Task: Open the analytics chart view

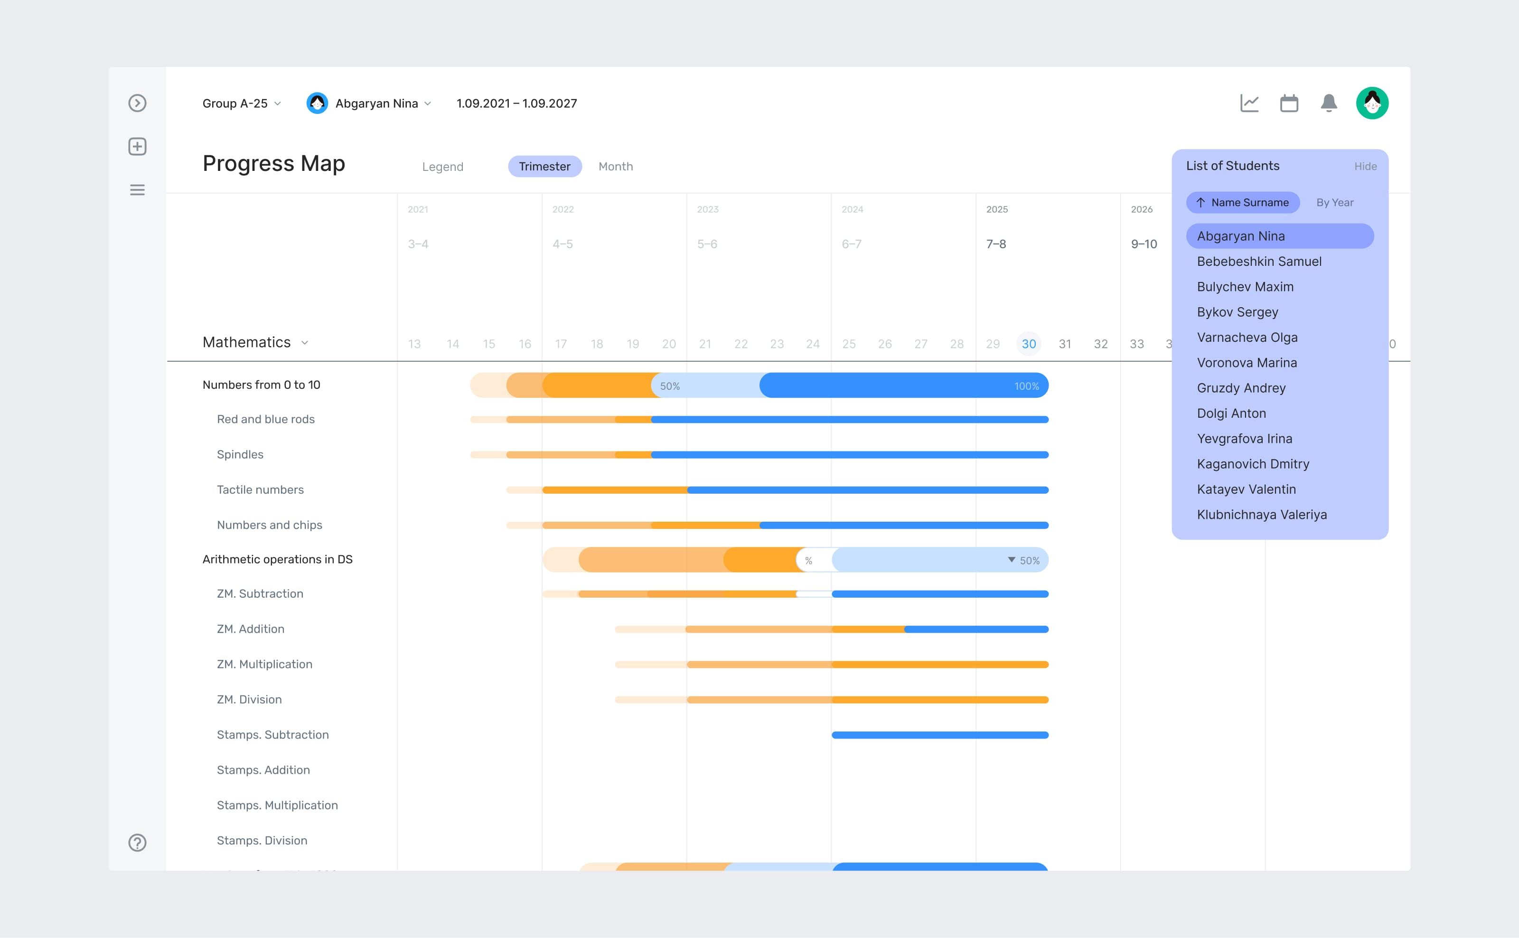Action: tap(1249, 103)
